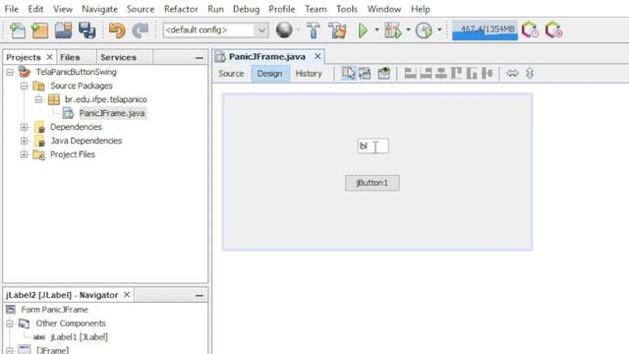Open the globe browser icon dropdown arrow
The width and height of the screenshot is (629, 354).
point(298,30)
